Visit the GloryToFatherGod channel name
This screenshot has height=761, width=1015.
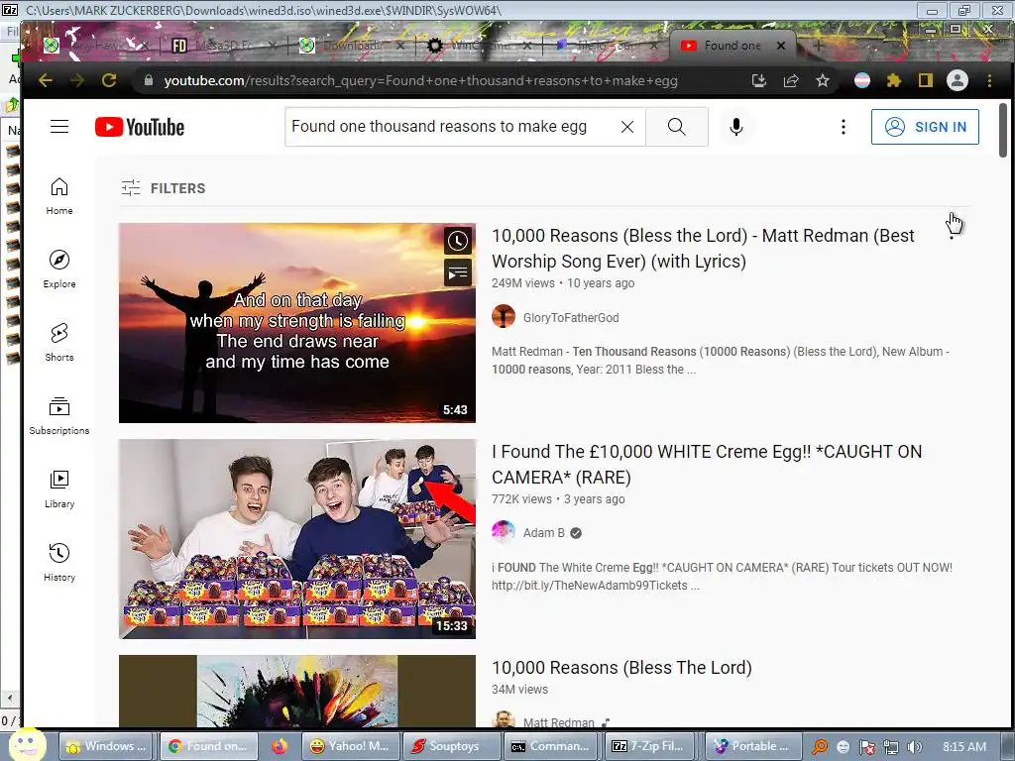click(571, 318)
